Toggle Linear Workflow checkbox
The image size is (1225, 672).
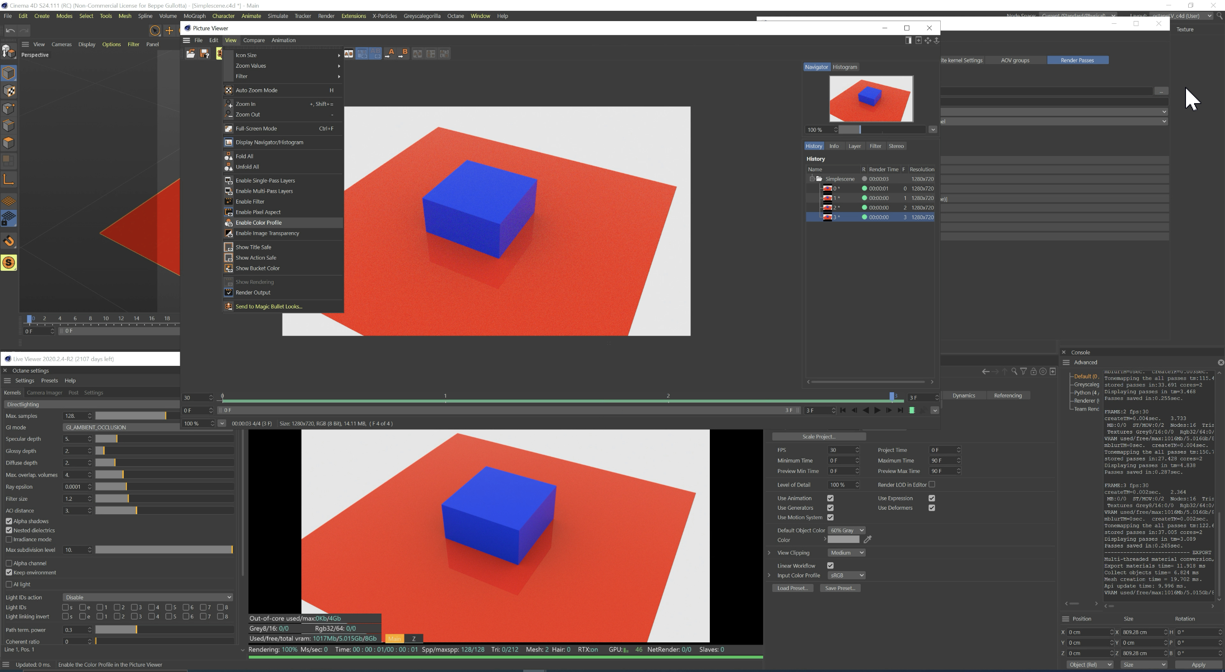click(830, 566)
